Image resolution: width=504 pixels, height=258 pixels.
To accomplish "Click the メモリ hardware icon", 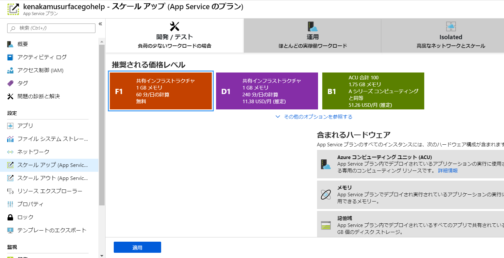I will [x=326, y=195].
